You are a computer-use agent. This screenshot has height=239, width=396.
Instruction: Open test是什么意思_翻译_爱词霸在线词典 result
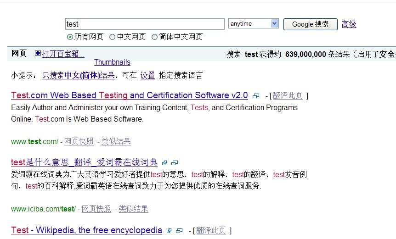point(84,162)
